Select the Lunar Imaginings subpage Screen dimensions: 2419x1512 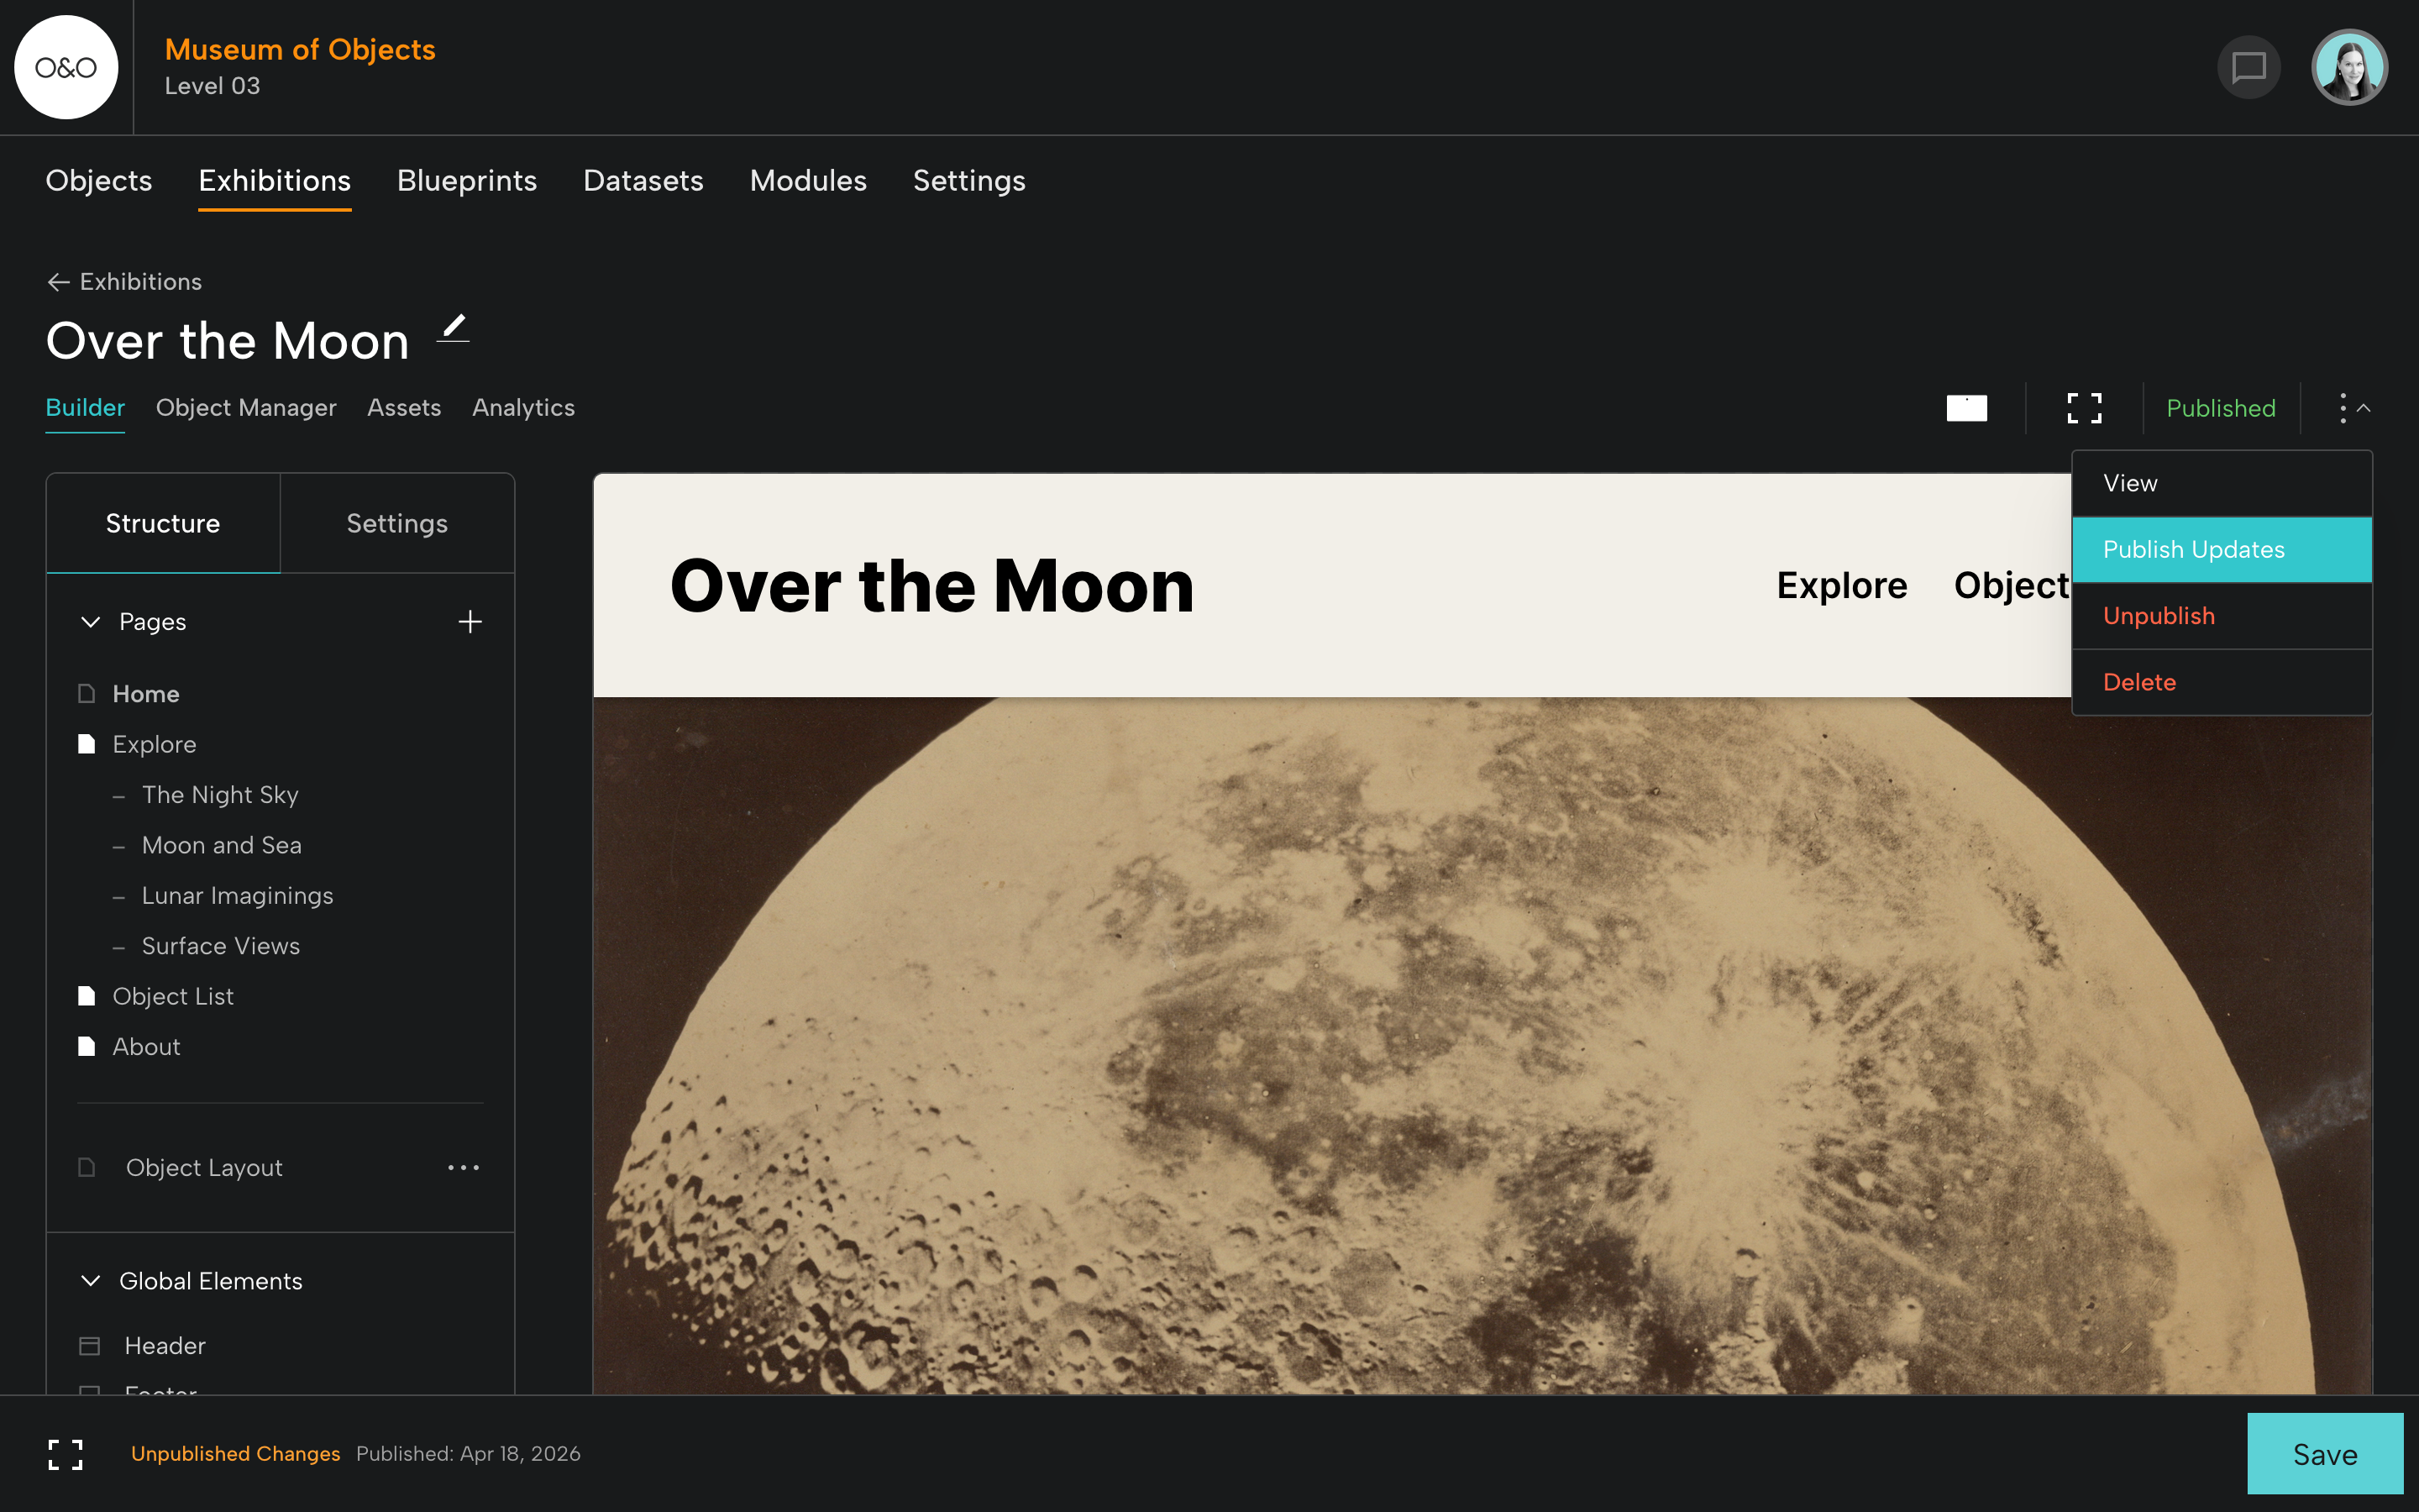[238, 895]
